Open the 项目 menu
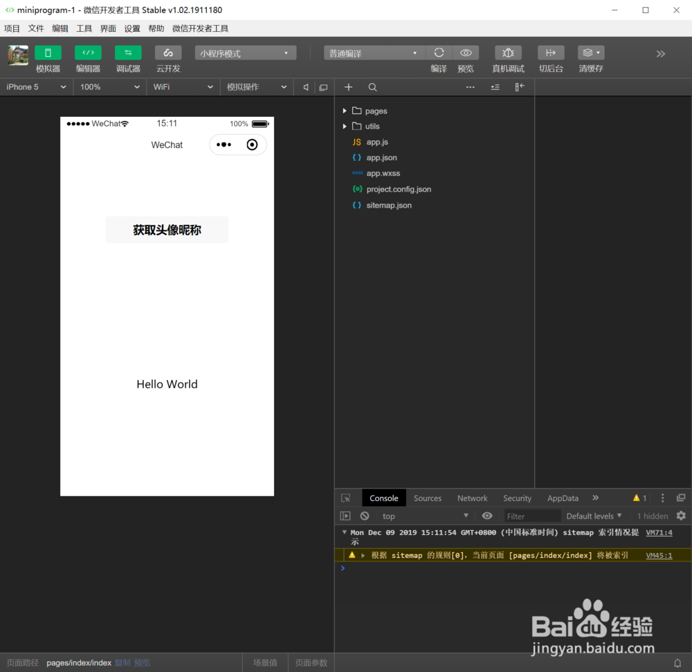The width and height of the screenshot is (692, 672). coord(12,28)
